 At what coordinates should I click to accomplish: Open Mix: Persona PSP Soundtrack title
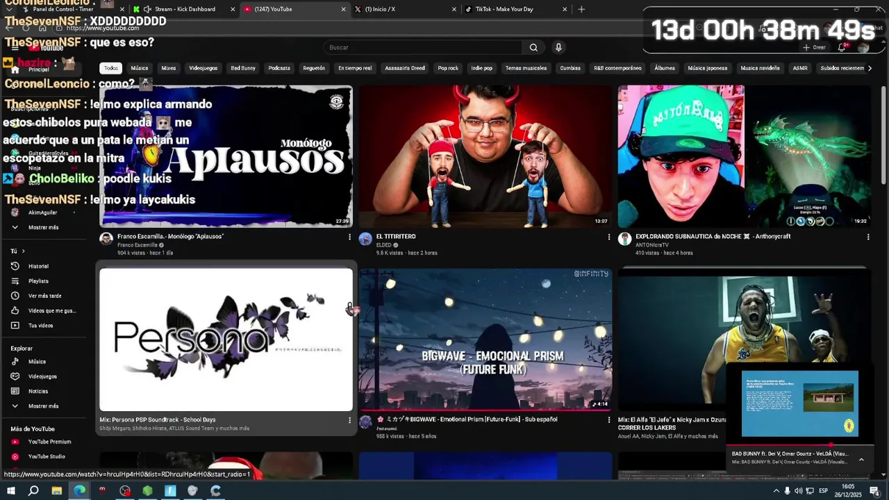(158, 420)
